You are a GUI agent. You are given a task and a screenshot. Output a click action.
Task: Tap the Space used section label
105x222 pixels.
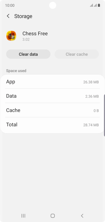tap(16, 71)
